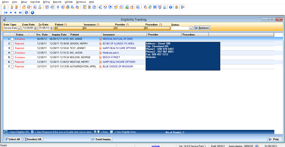Click the calendar with clock icon

[116, 7]
